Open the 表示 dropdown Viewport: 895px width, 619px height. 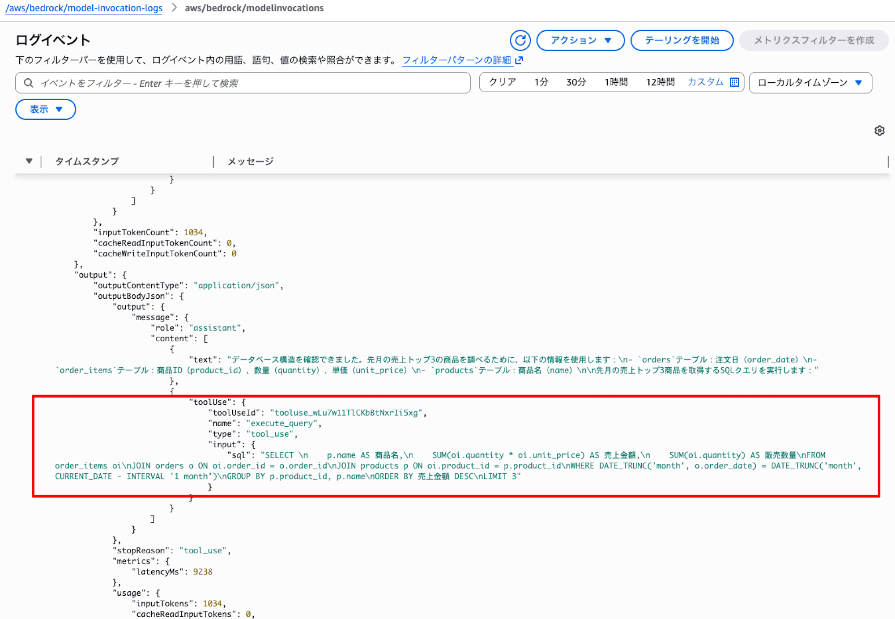tap(45, 109)
